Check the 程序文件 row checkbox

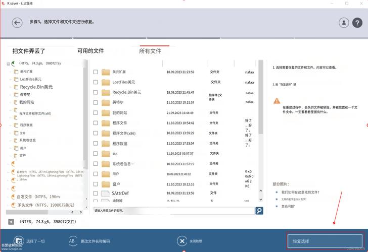[x=96, y=123]
